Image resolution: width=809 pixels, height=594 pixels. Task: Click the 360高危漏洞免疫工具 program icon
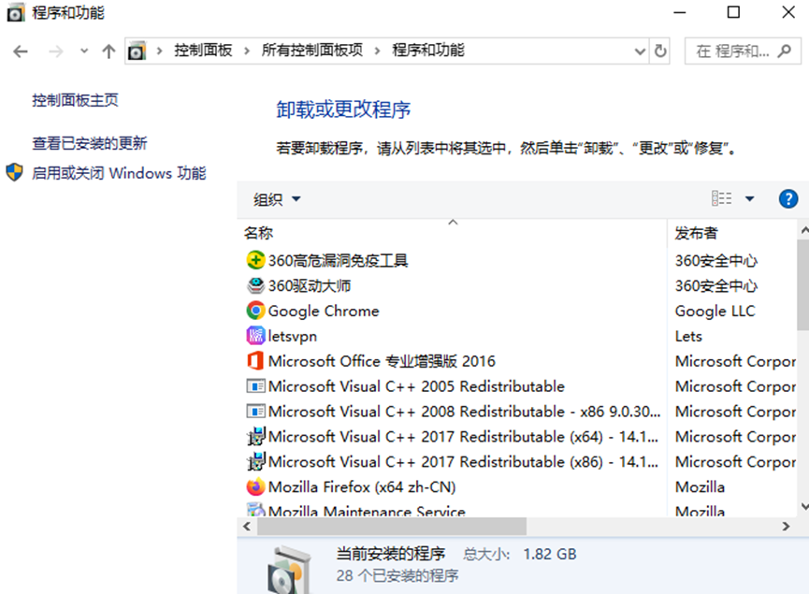[255, 260]
